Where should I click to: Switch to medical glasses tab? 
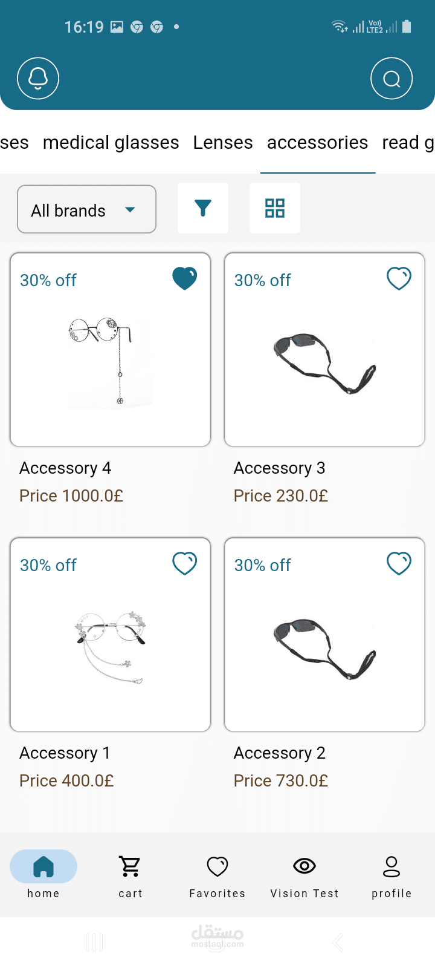click(111, 143)
